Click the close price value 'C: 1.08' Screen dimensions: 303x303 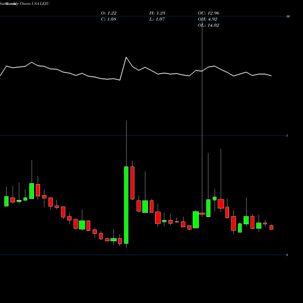click(x=108, y=19)
